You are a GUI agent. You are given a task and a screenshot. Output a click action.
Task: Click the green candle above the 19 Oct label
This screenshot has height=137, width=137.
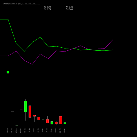[x=52, y=123]
